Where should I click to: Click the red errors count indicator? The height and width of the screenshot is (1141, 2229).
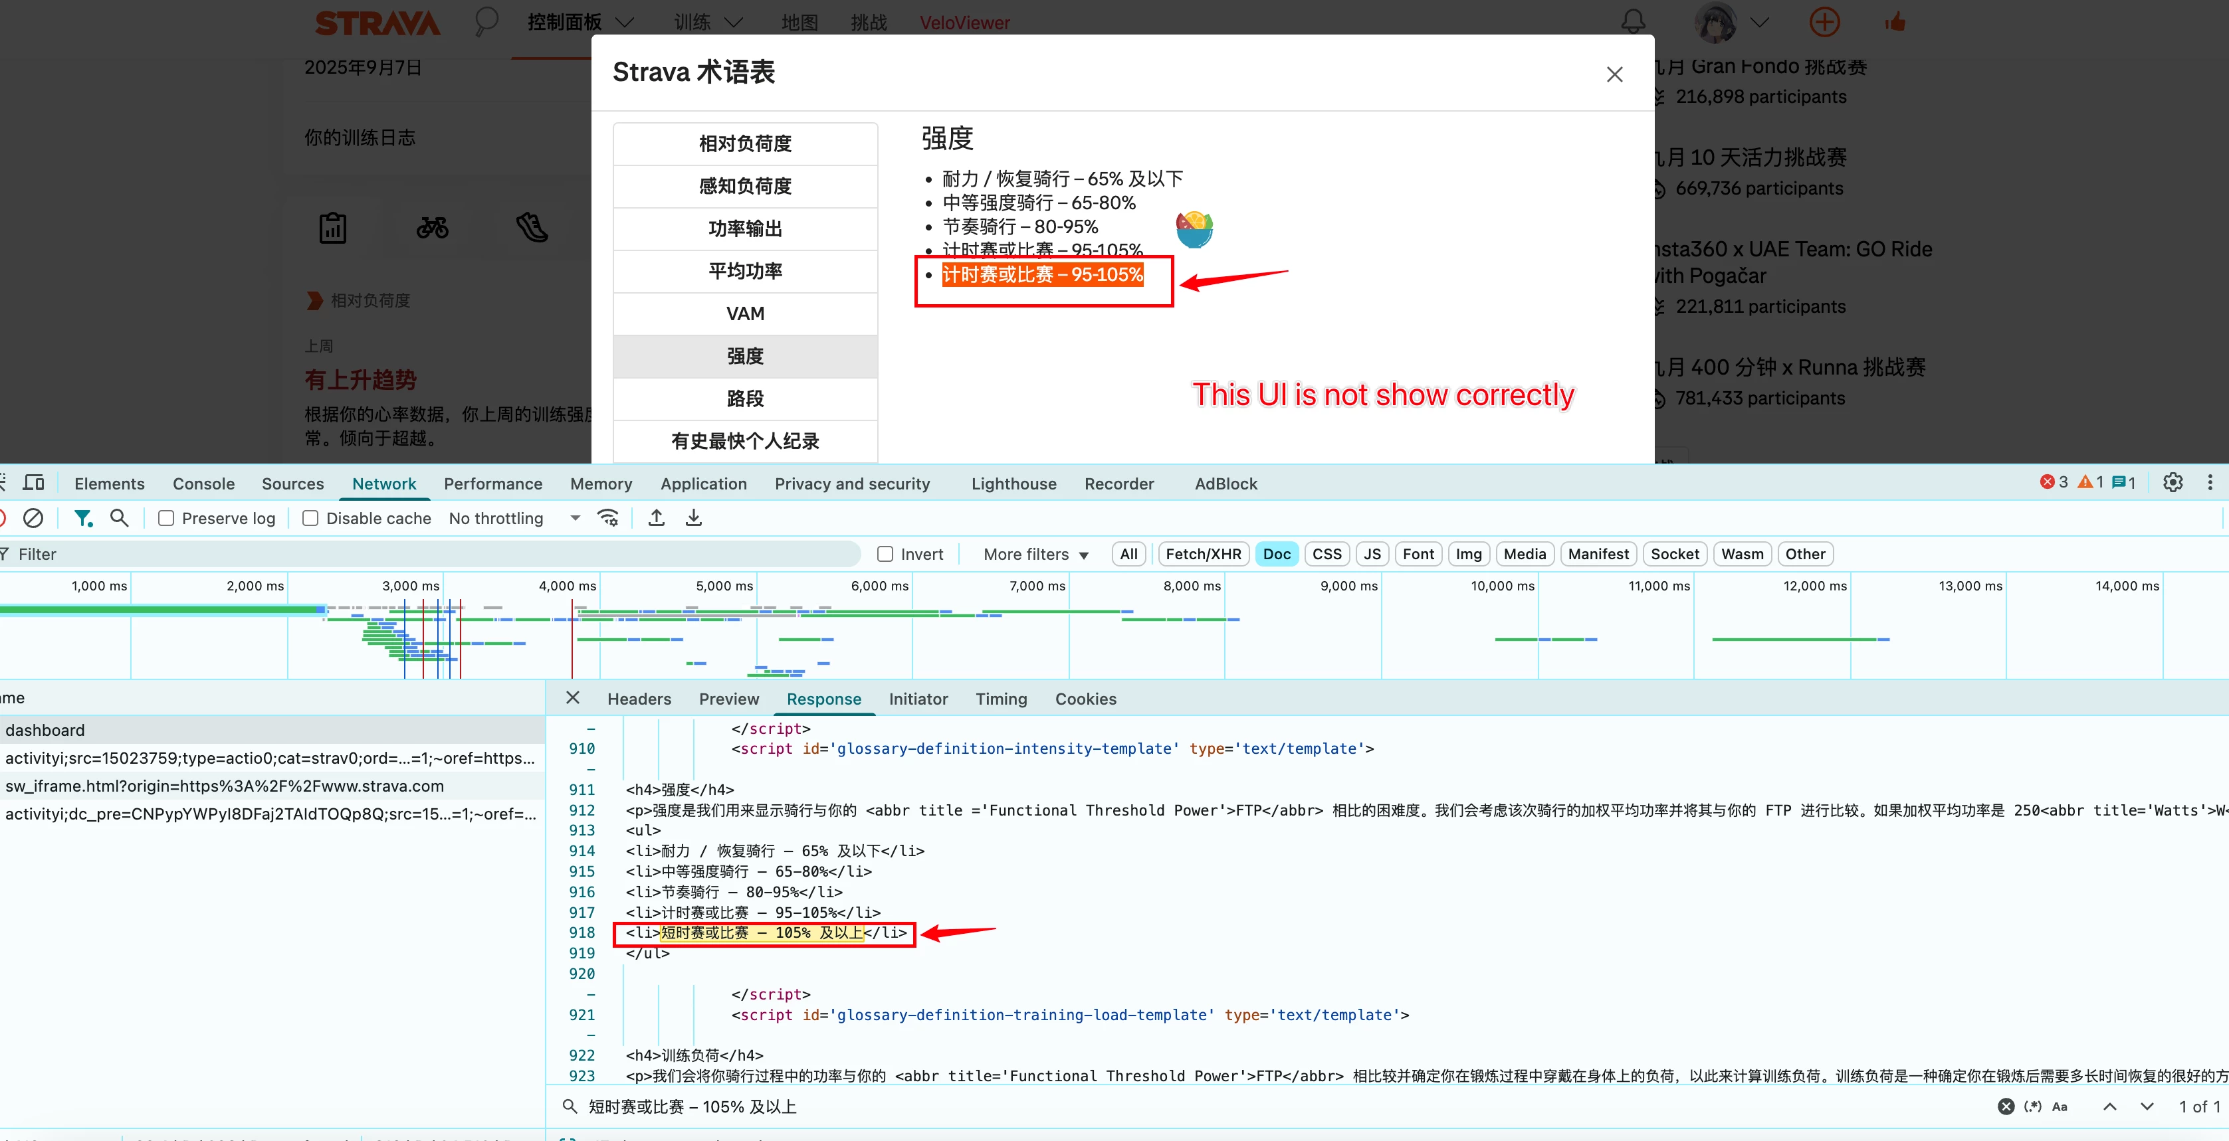[x=2054, y=483]
